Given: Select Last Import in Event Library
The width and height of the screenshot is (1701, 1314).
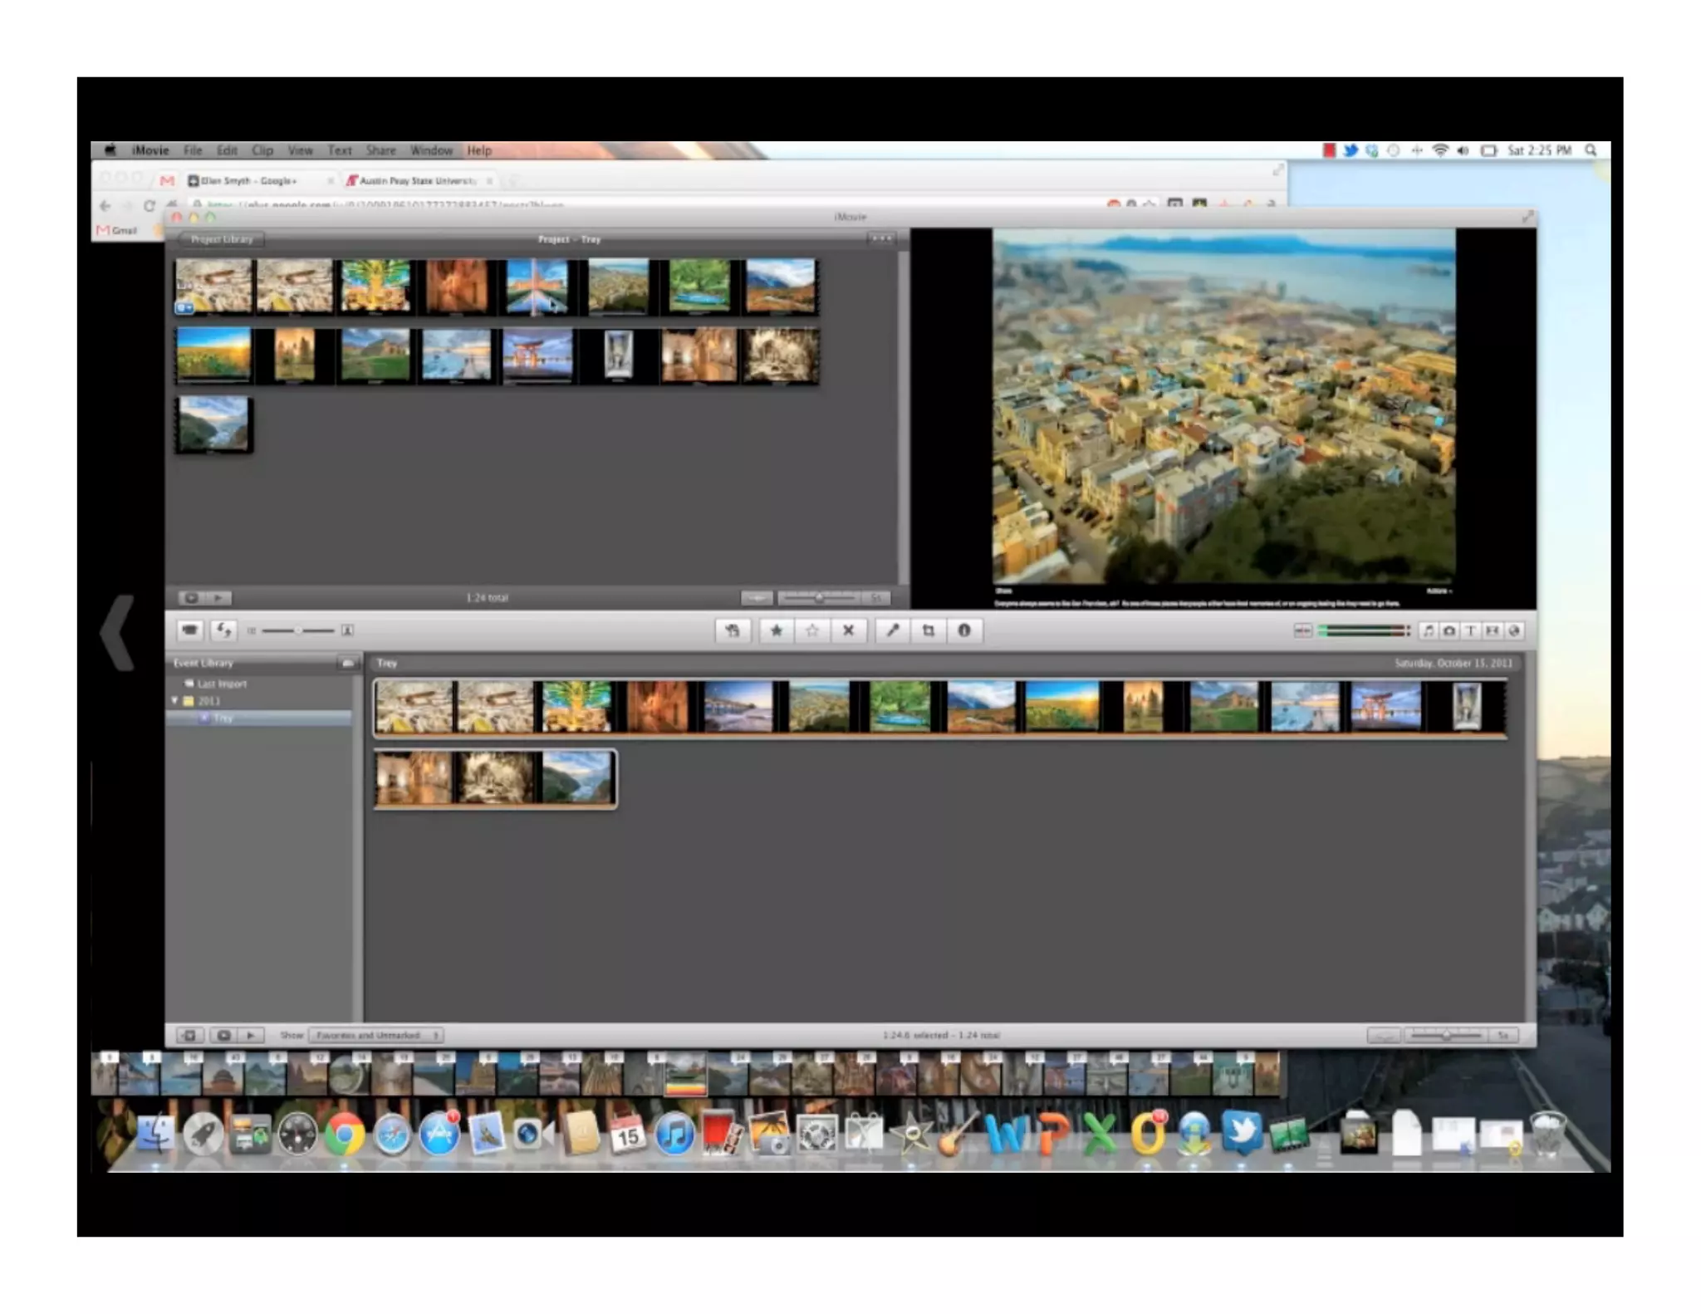Looking at the screenshot, I should click(221, 684).
